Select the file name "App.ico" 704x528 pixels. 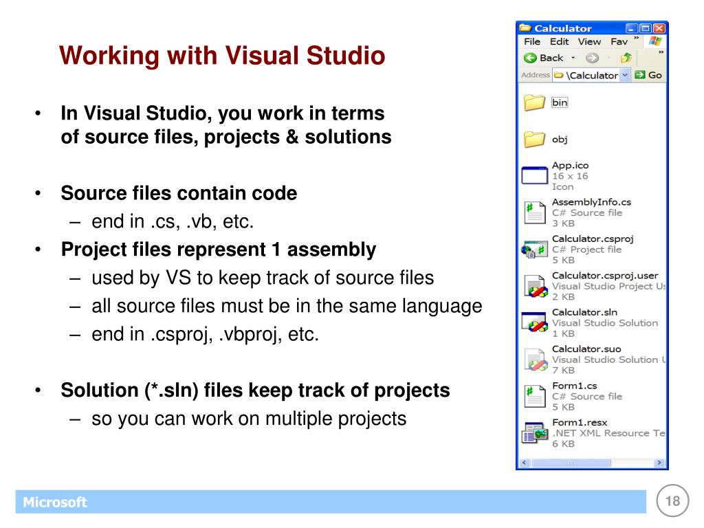pos(570,165)
